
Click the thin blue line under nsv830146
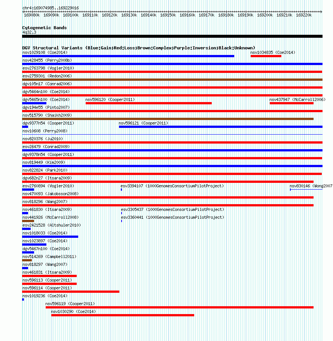(306, 190)
